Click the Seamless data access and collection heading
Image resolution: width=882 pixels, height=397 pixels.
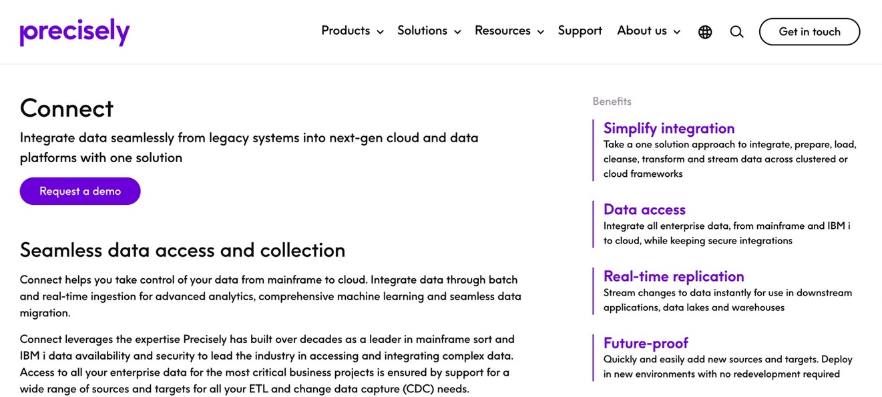tap(182, 250)
